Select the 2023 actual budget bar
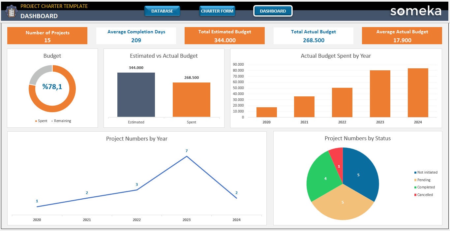 pos(380,94)
